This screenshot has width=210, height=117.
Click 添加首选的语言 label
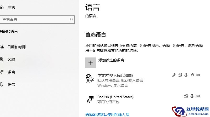111,60
